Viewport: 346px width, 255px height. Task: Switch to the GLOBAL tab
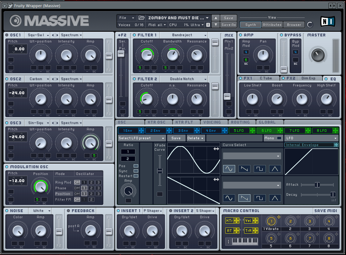click(267, 122)
